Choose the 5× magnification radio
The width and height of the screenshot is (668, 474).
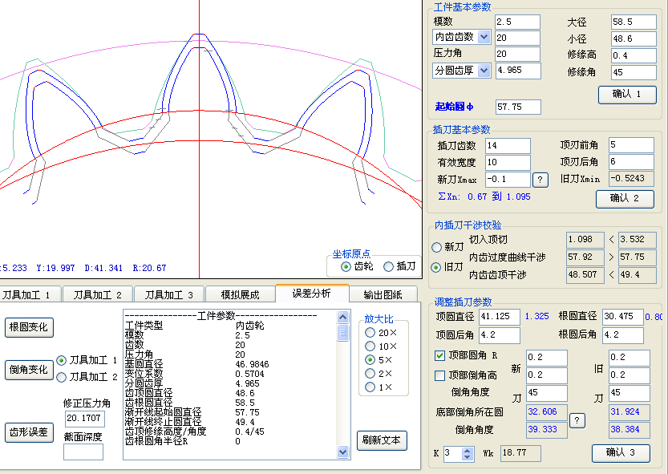tap(370, 360)
